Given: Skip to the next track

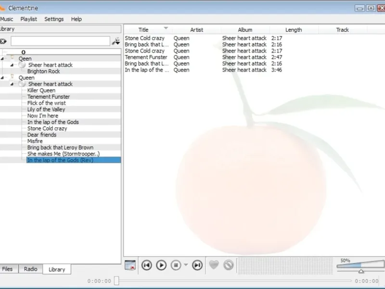Looking at the screenshot, I should (197, 265).
